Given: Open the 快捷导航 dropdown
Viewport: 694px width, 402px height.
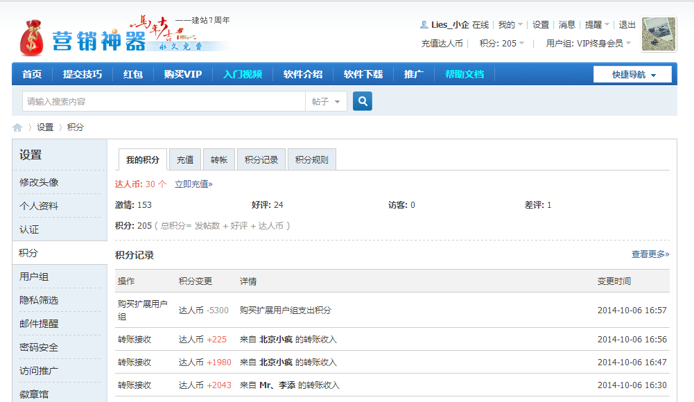Looking at the screenshot, I should pyautogui.click(x=632, y=74).
